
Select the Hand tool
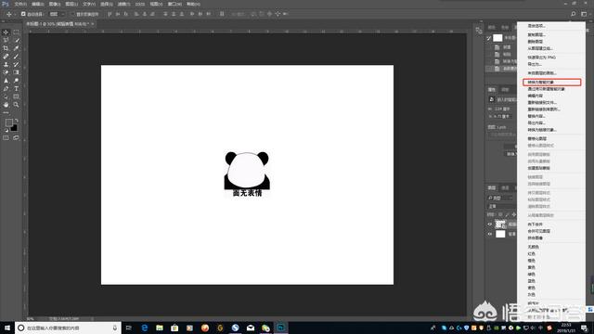coord(6,105)
